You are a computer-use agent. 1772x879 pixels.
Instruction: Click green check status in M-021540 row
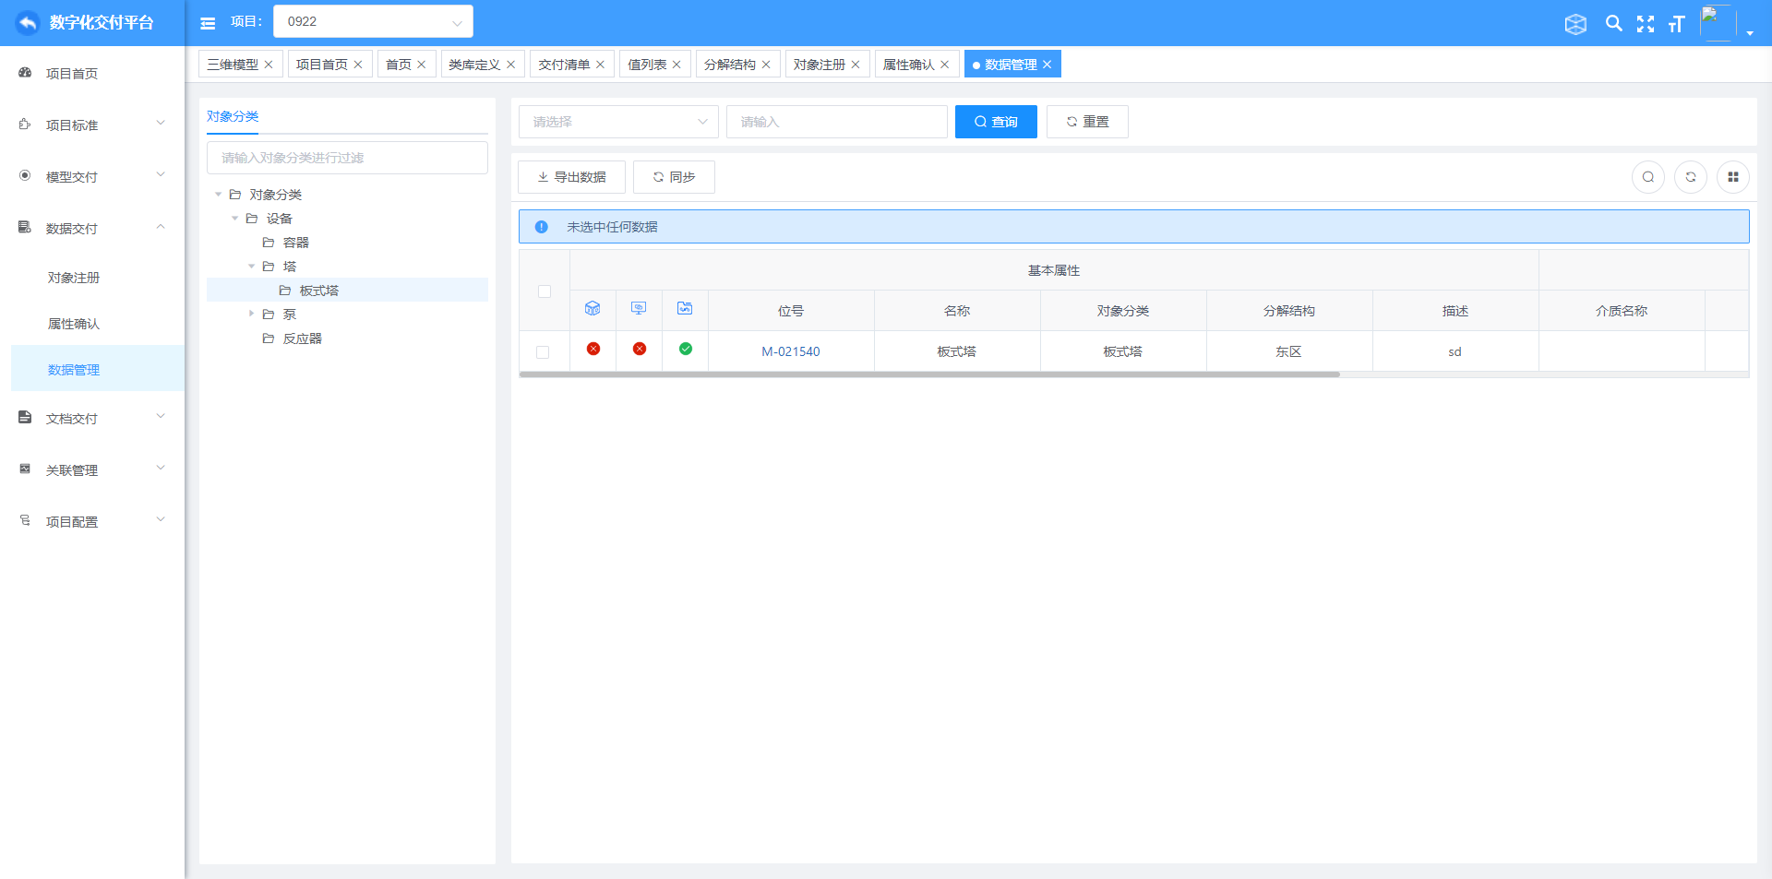[x=686, y=349]
